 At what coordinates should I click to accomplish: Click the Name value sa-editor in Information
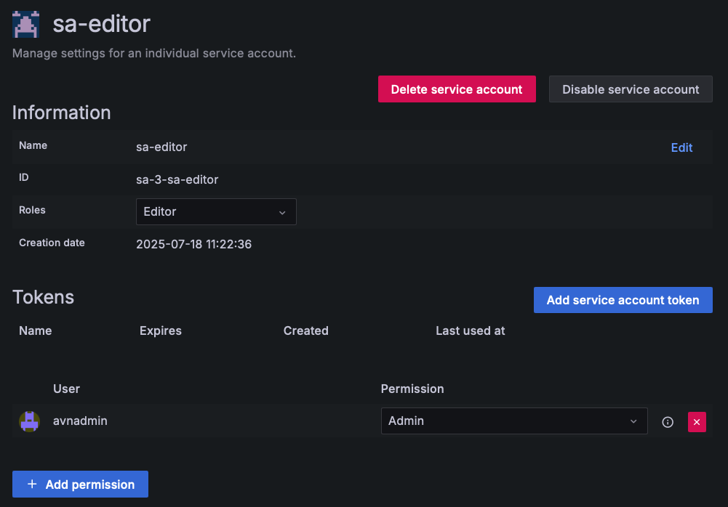[161, 147]
